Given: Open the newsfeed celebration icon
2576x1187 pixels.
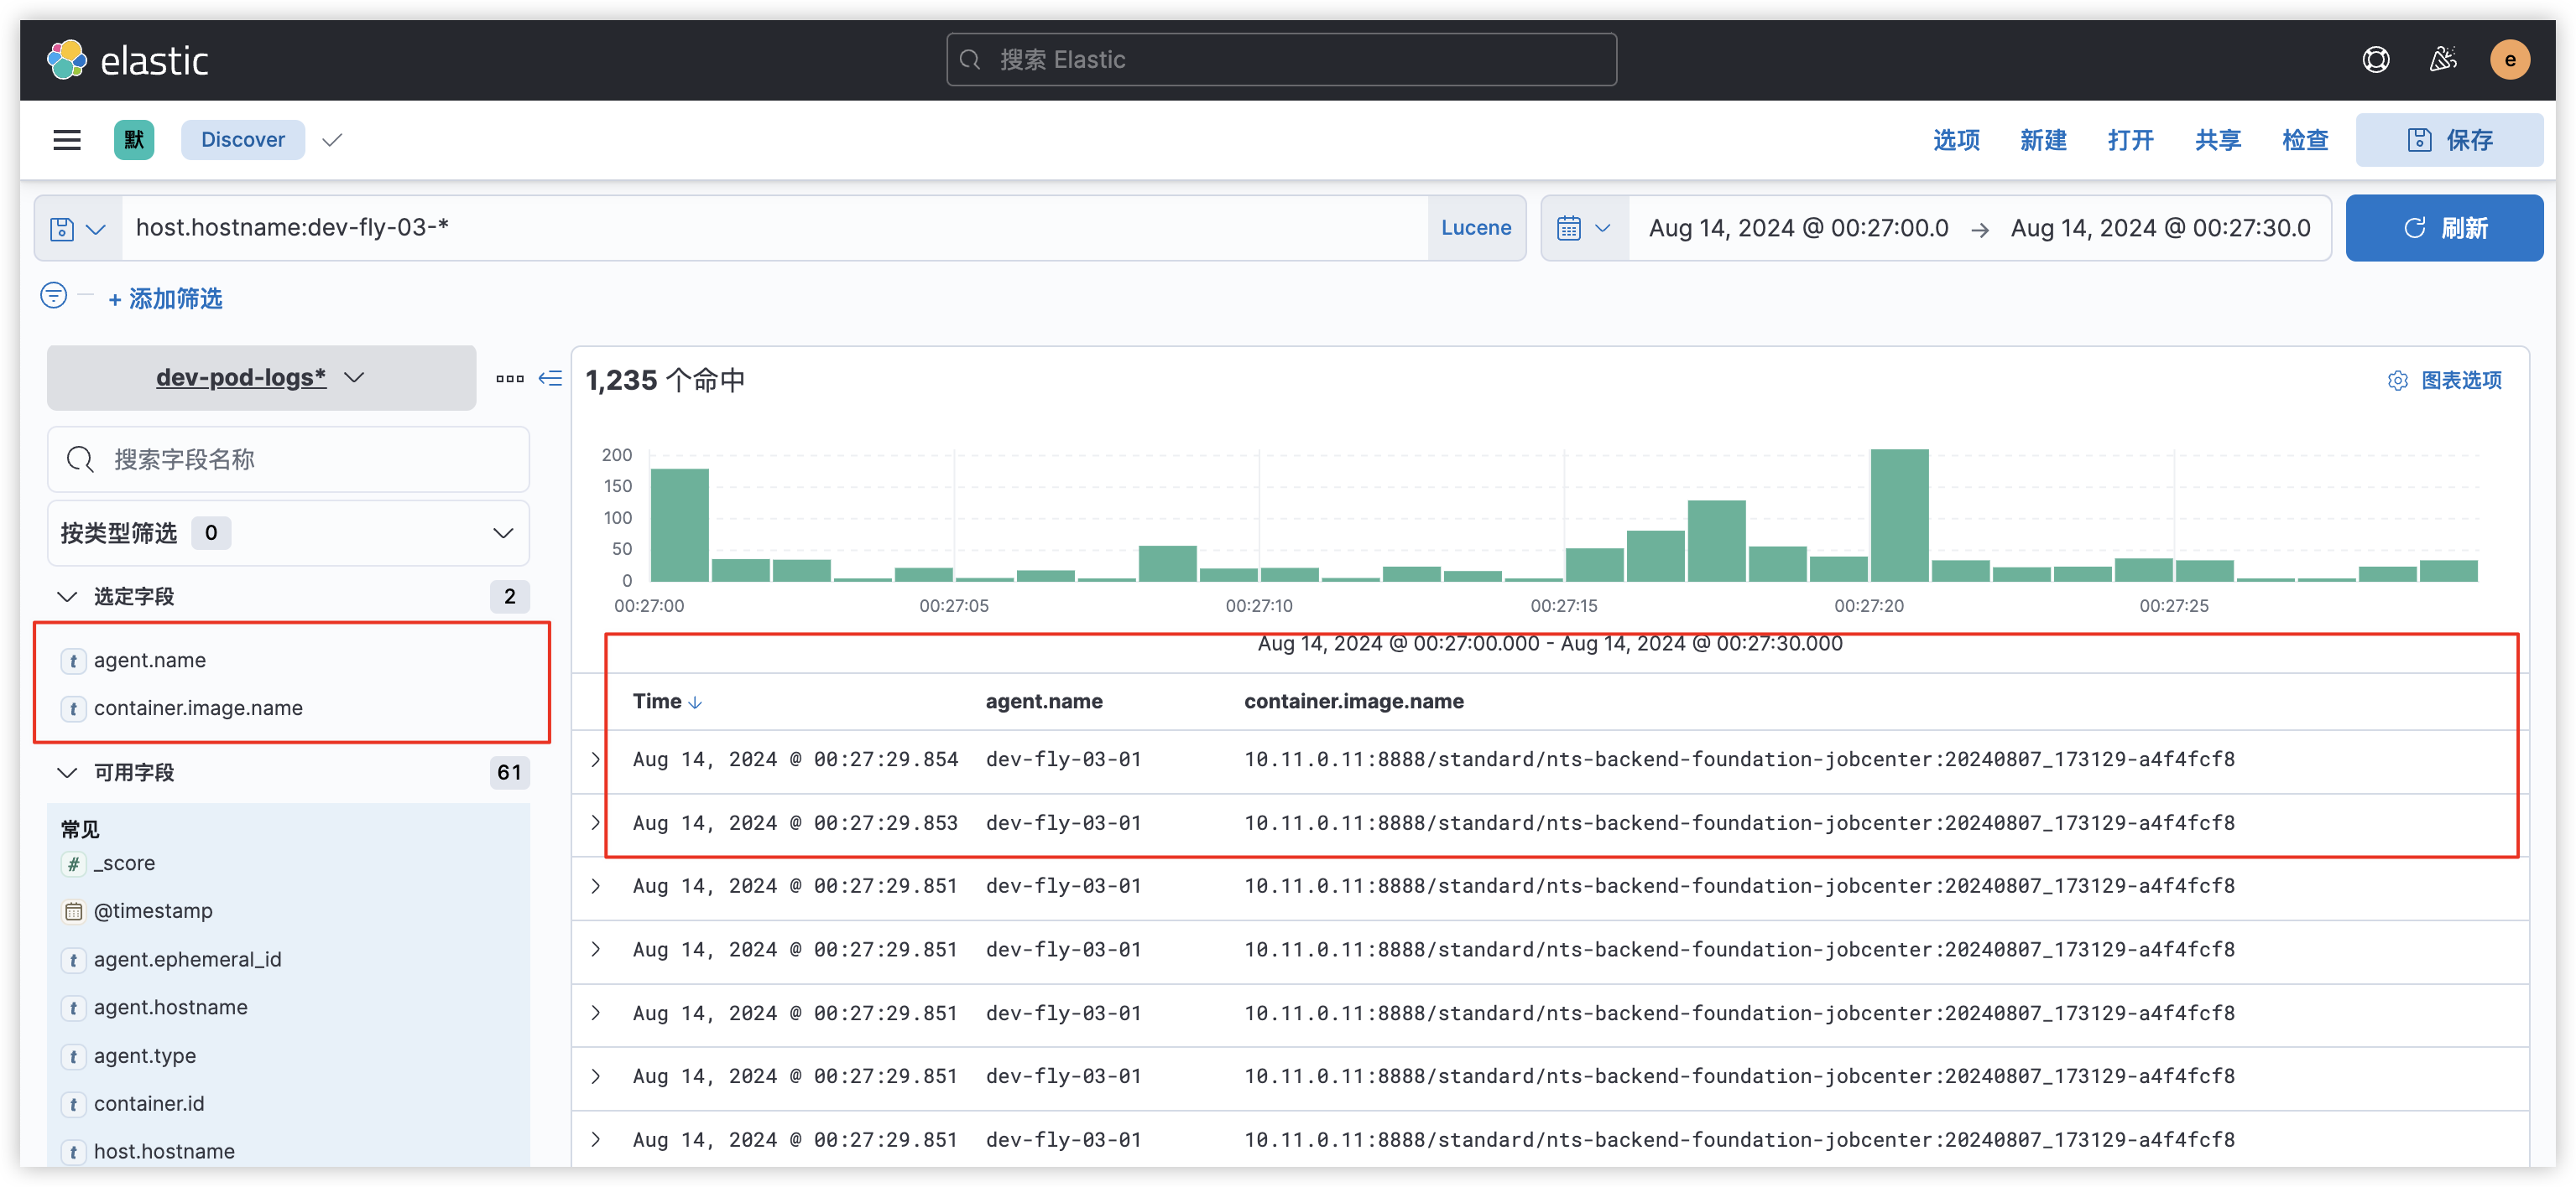Looking at the screenshot, I should click(x=2443, y=60).
